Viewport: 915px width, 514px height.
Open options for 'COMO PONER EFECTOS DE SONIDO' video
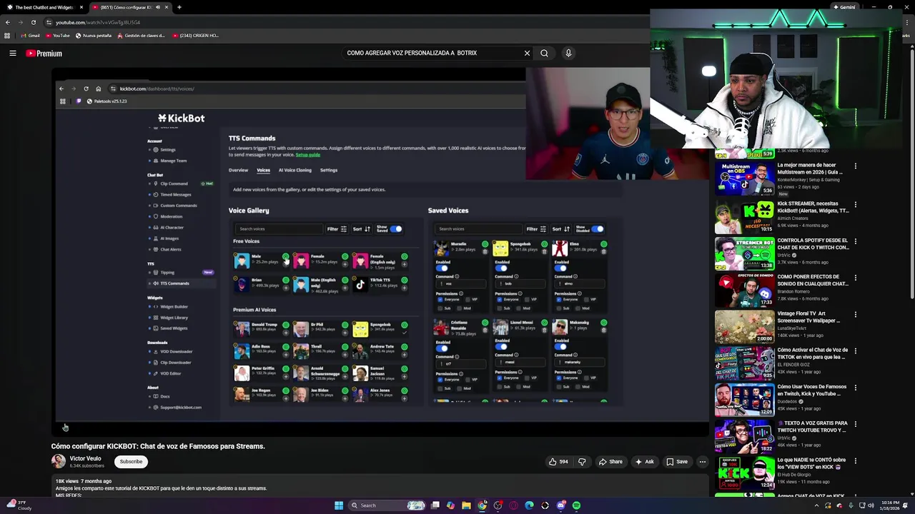pos(855,278)
